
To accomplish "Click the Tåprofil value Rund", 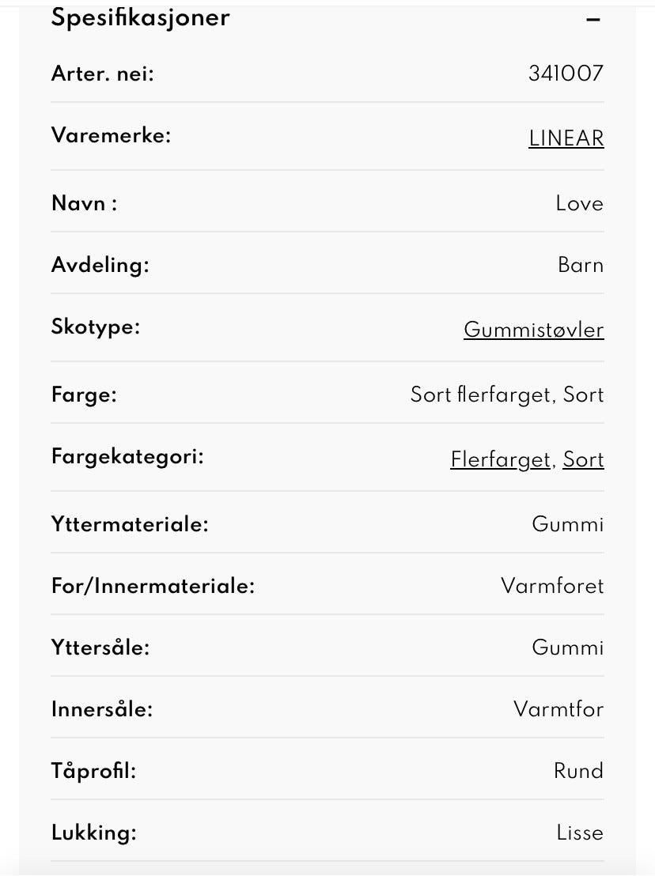I will pyautogui.click(x=578, y=771).
